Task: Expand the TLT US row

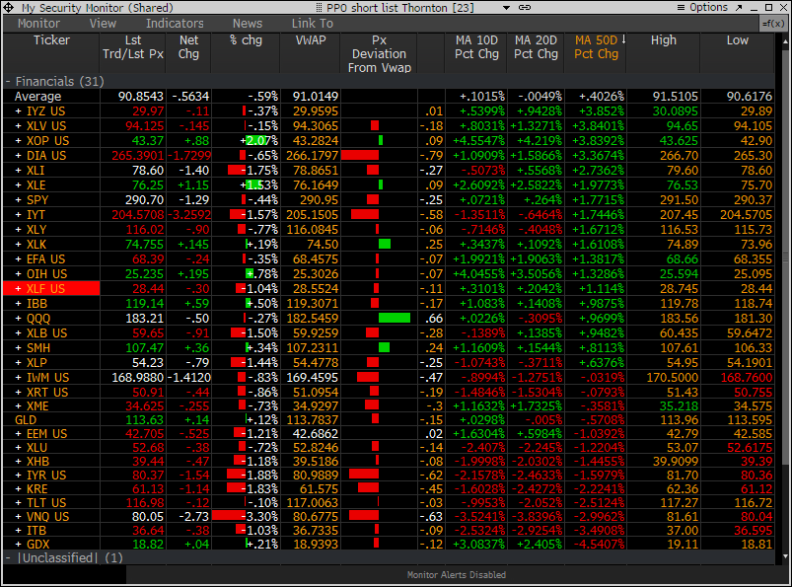Action: coord(18,502)
